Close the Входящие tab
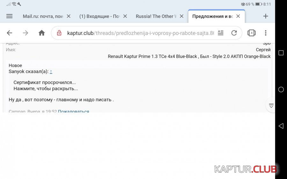 pos(125,16)
